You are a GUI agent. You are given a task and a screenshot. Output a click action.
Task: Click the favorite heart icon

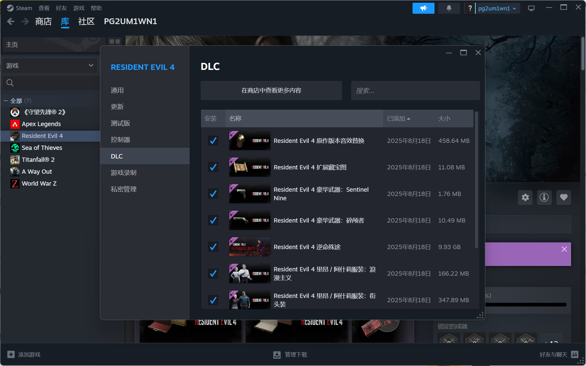563,197
